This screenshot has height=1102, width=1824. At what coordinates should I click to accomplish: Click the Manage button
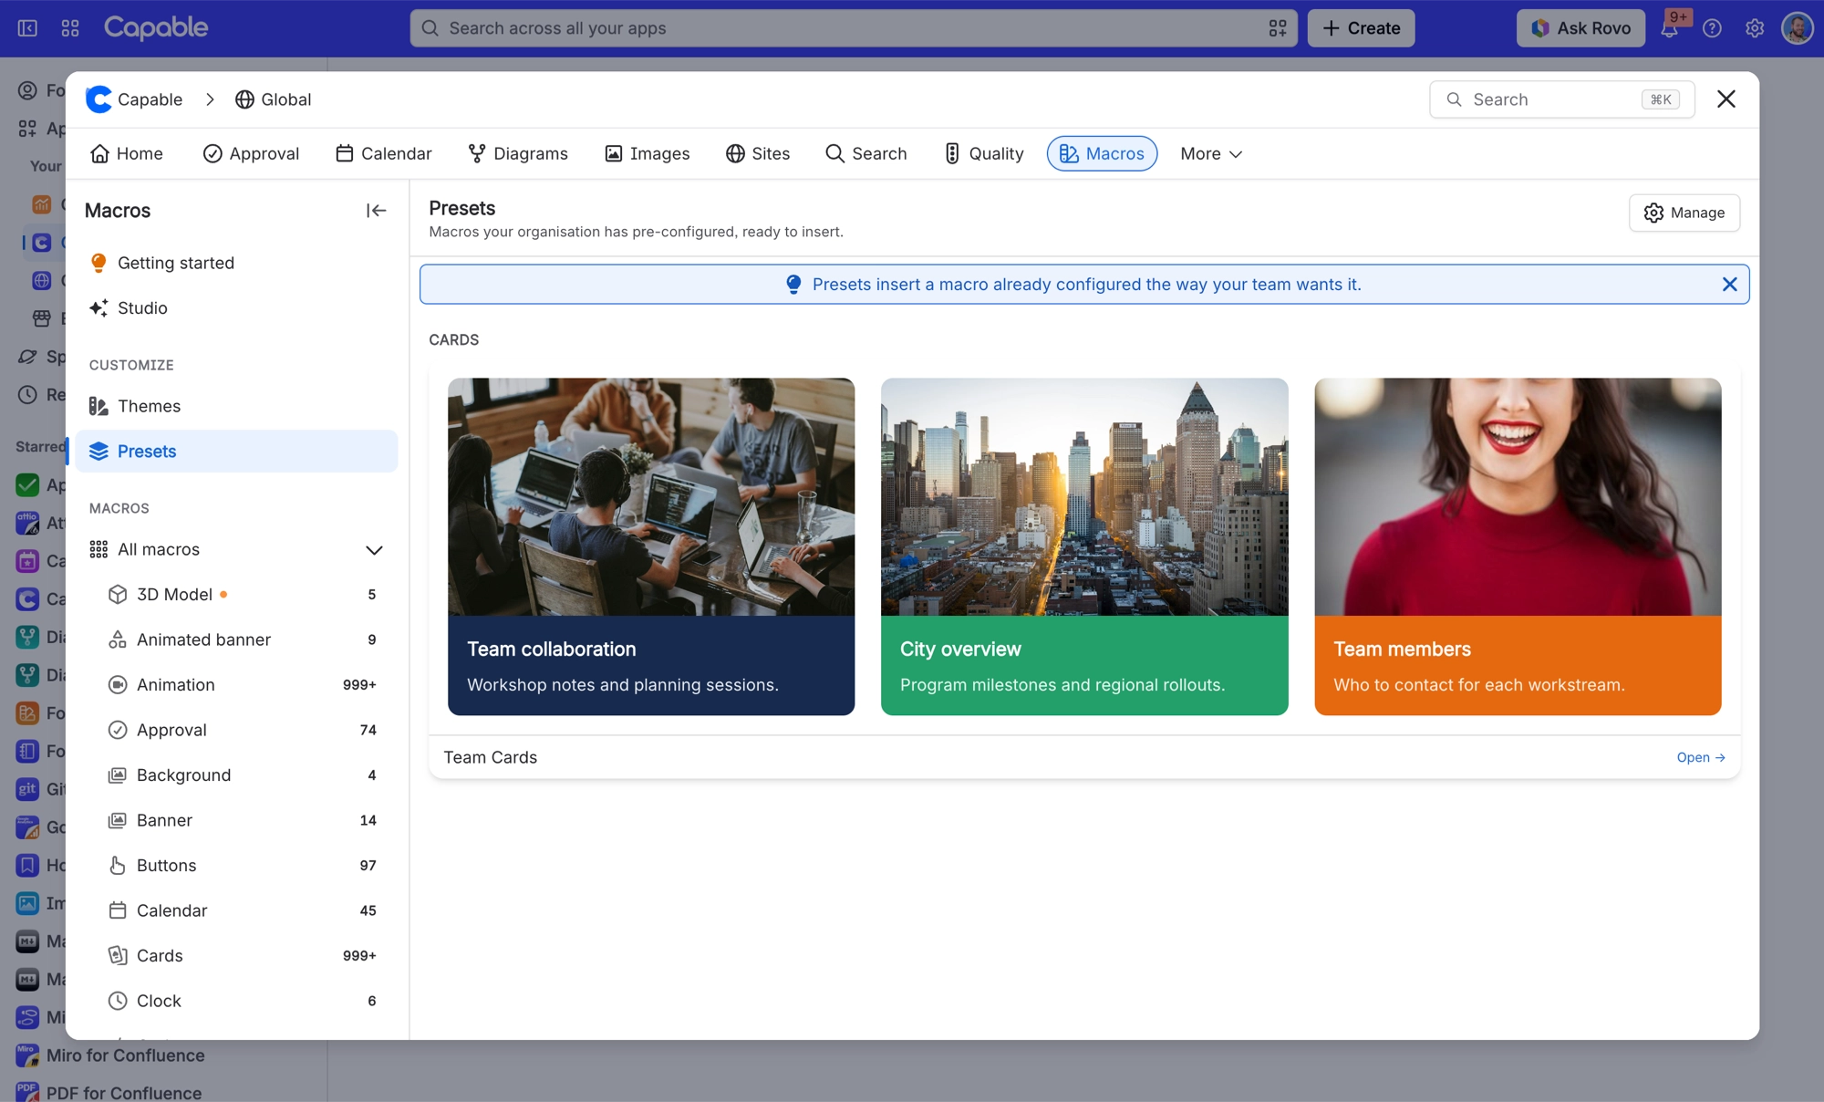[x=1684, y=213]
